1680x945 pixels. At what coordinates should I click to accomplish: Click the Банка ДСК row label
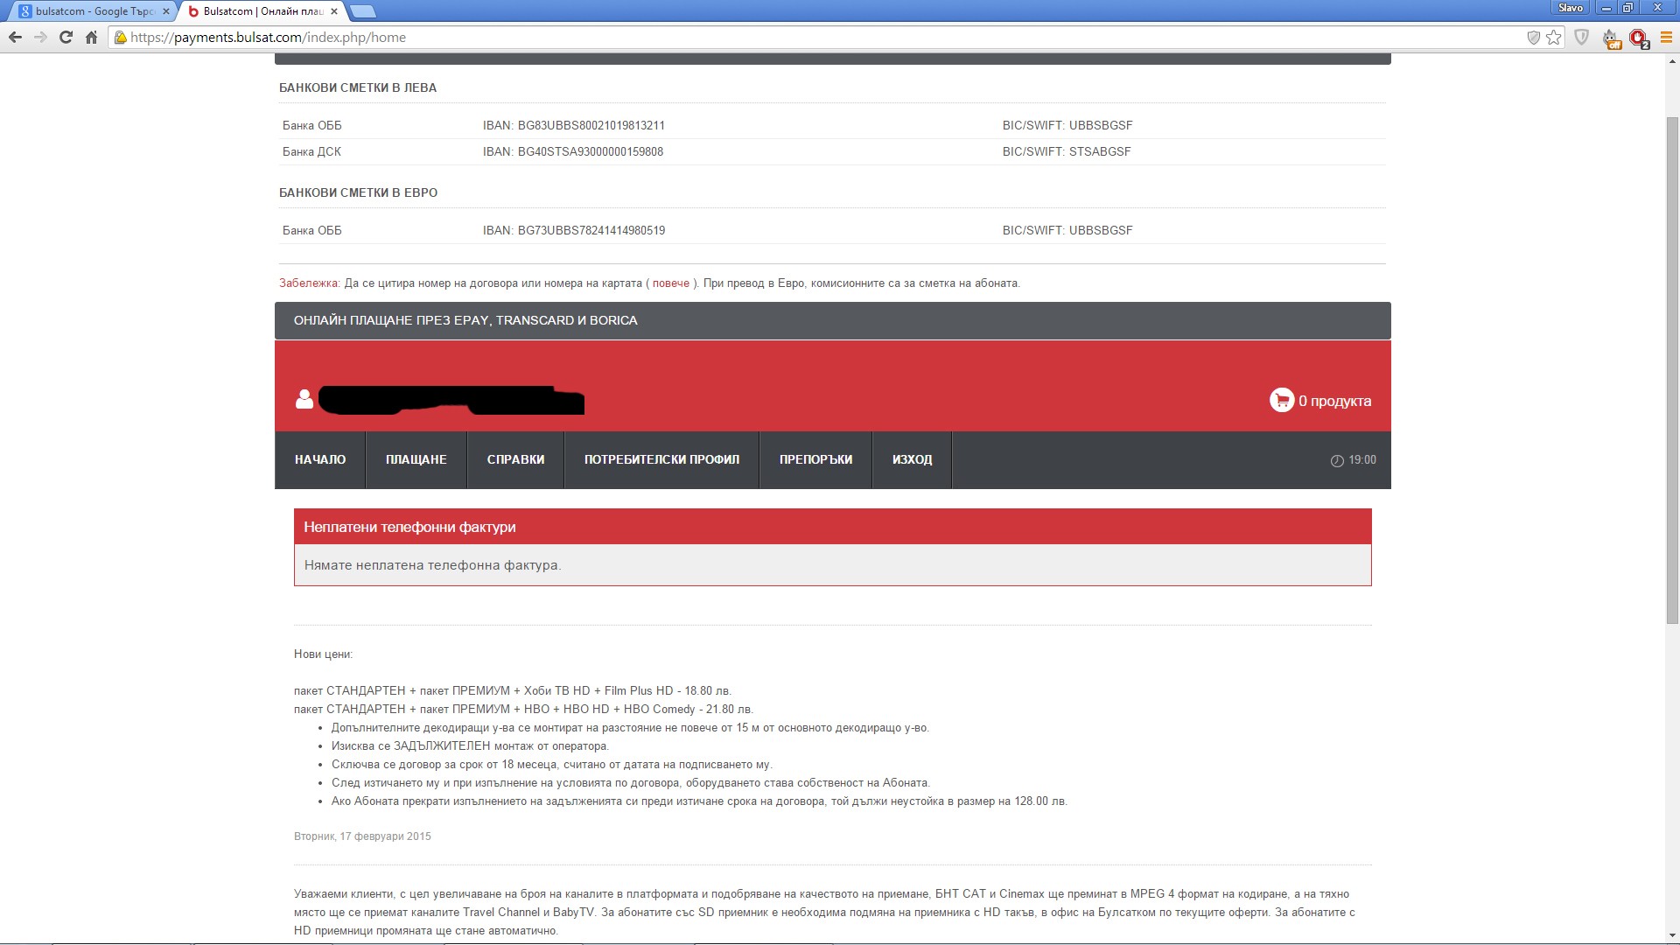[x=311, y=152]
